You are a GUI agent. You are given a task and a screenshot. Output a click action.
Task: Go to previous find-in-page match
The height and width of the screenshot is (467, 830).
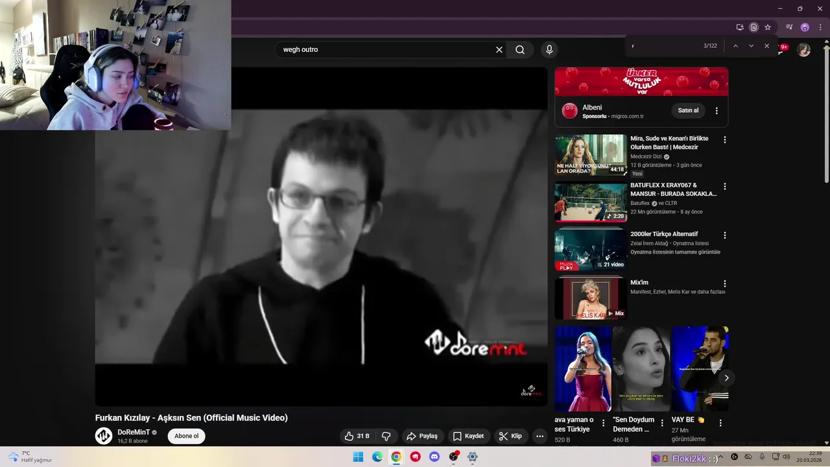[735, 46]
